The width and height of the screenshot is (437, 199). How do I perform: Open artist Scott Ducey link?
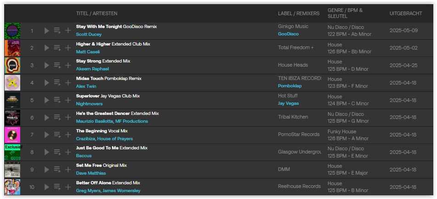point(89,34)
